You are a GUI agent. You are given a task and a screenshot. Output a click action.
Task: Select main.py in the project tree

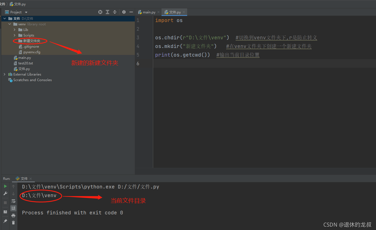25,58
